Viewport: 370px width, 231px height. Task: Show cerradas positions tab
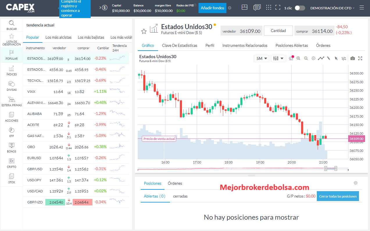click(x=180, y=196)
